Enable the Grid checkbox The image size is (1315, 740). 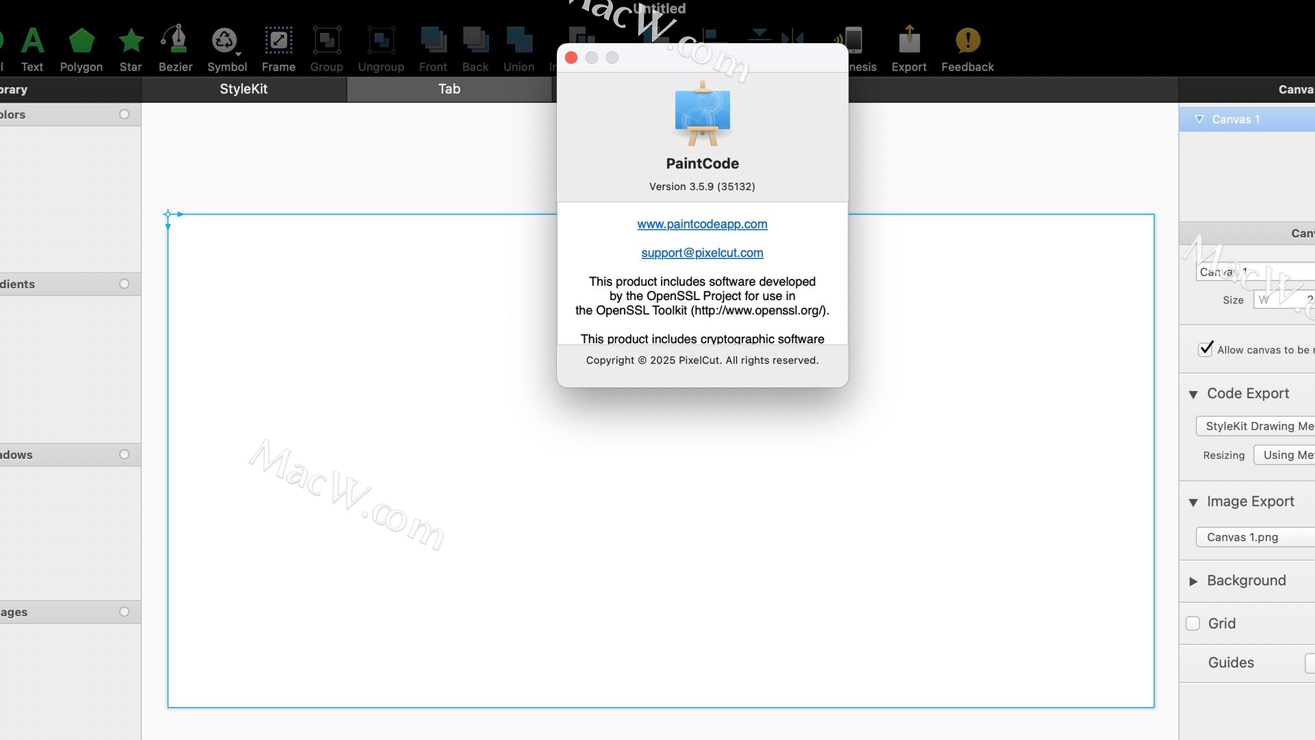click(1192, 624)
